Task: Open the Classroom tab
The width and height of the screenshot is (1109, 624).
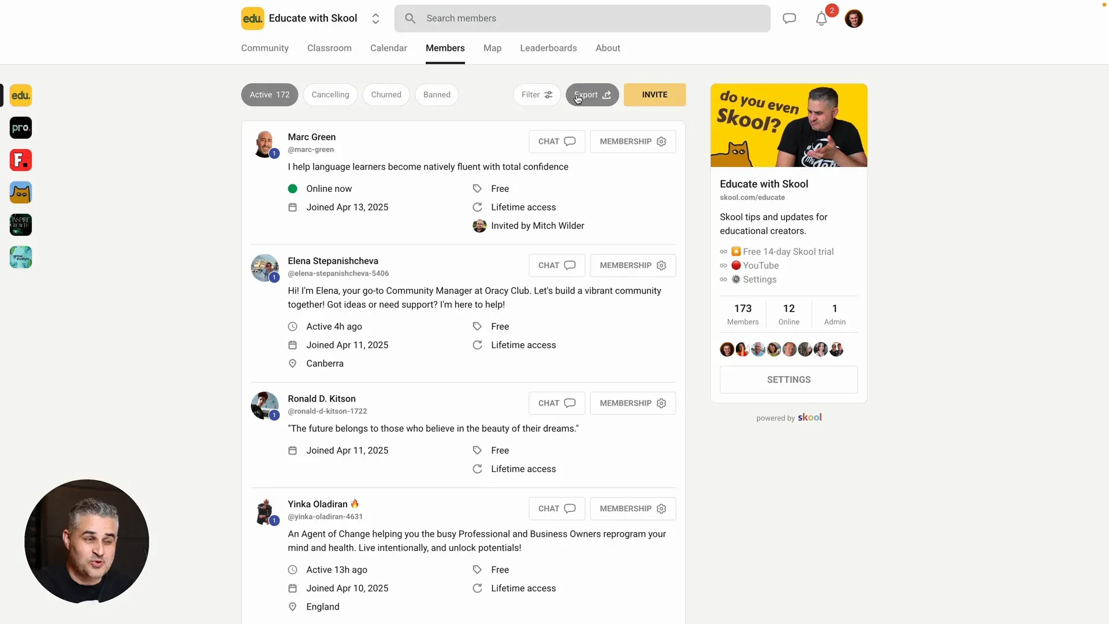Action: (329, 48)
